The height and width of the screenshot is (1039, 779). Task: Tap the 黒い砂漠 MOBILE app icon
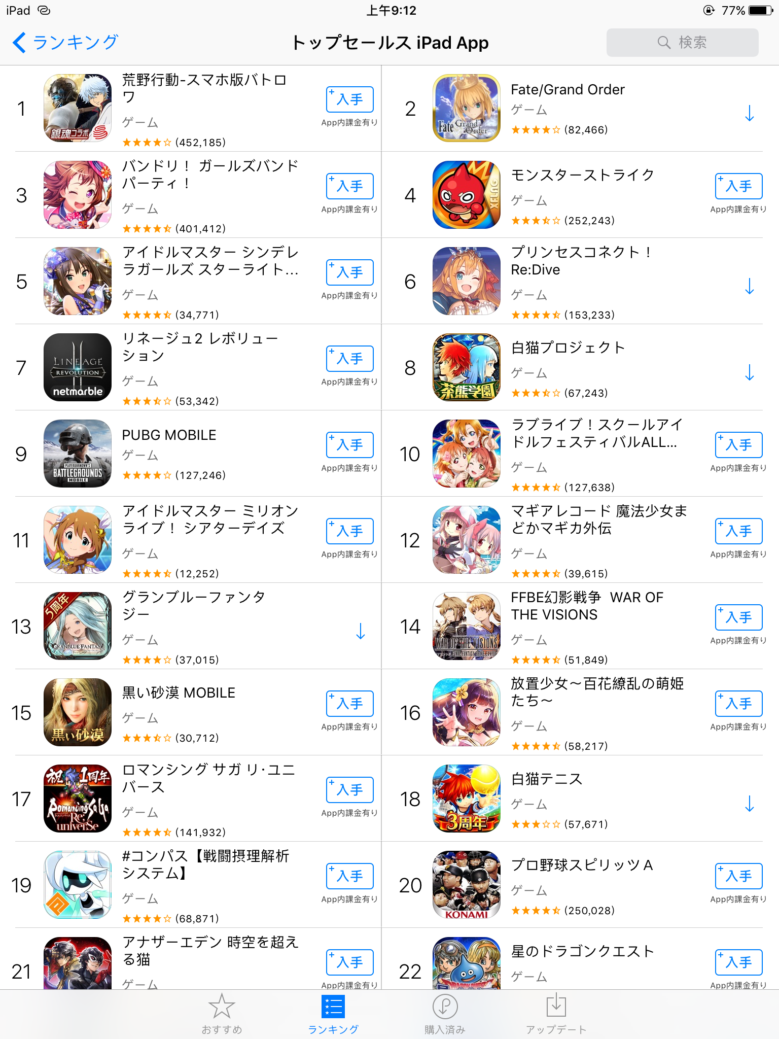pyautogui.click(x=78, y=712)
